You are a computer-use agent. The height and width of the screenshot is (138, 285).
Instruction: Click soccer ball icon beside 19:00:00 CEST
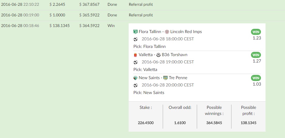point(135,62)
